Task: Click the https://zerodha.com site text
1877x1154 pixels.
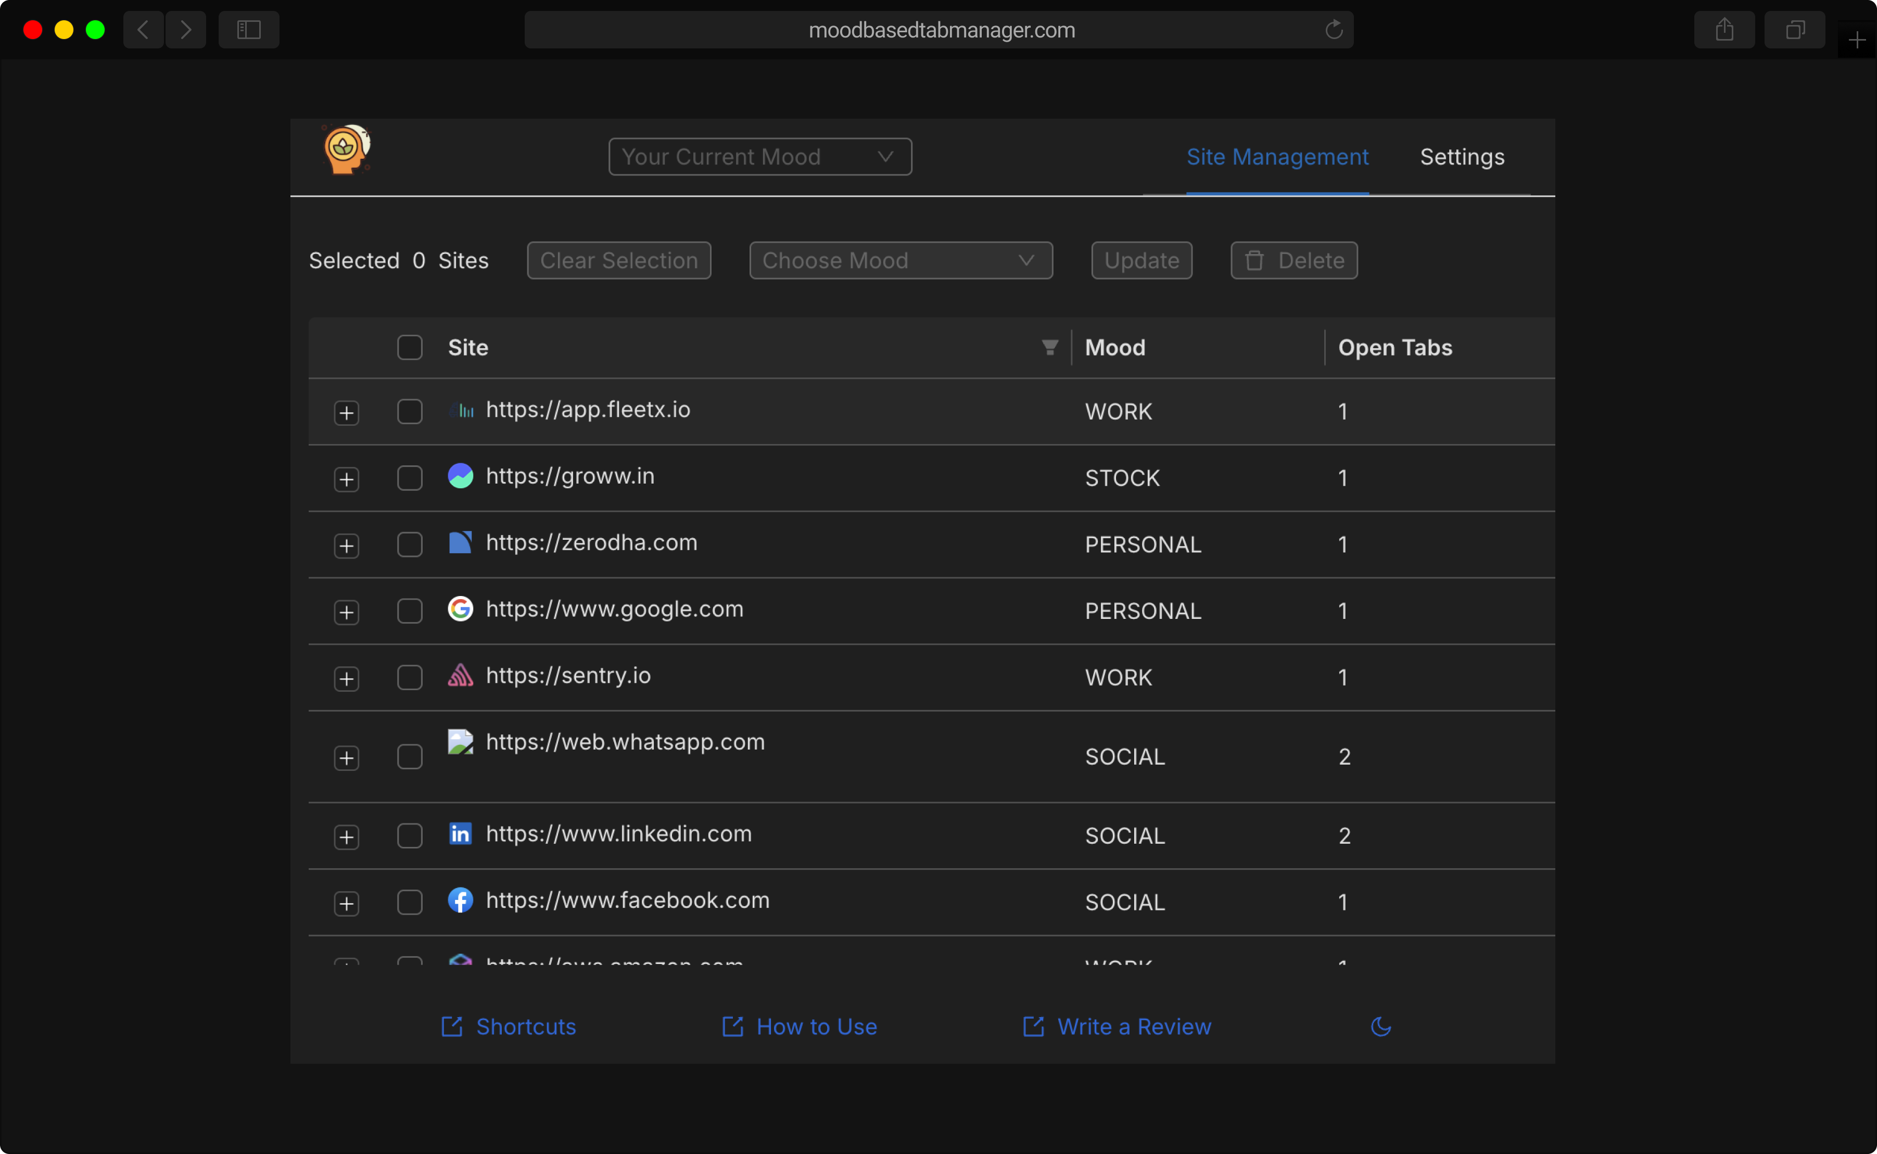Action: click(x=591, y=543)
